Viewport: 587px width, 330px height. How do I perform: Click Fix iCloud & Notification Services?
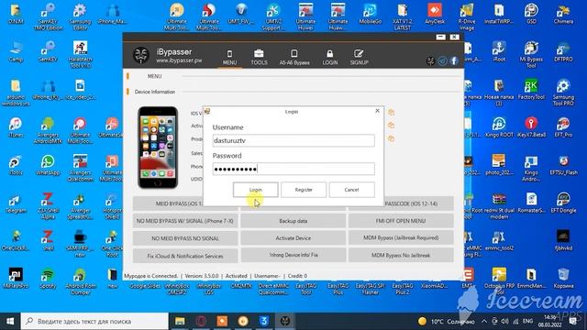coord(185,256)
